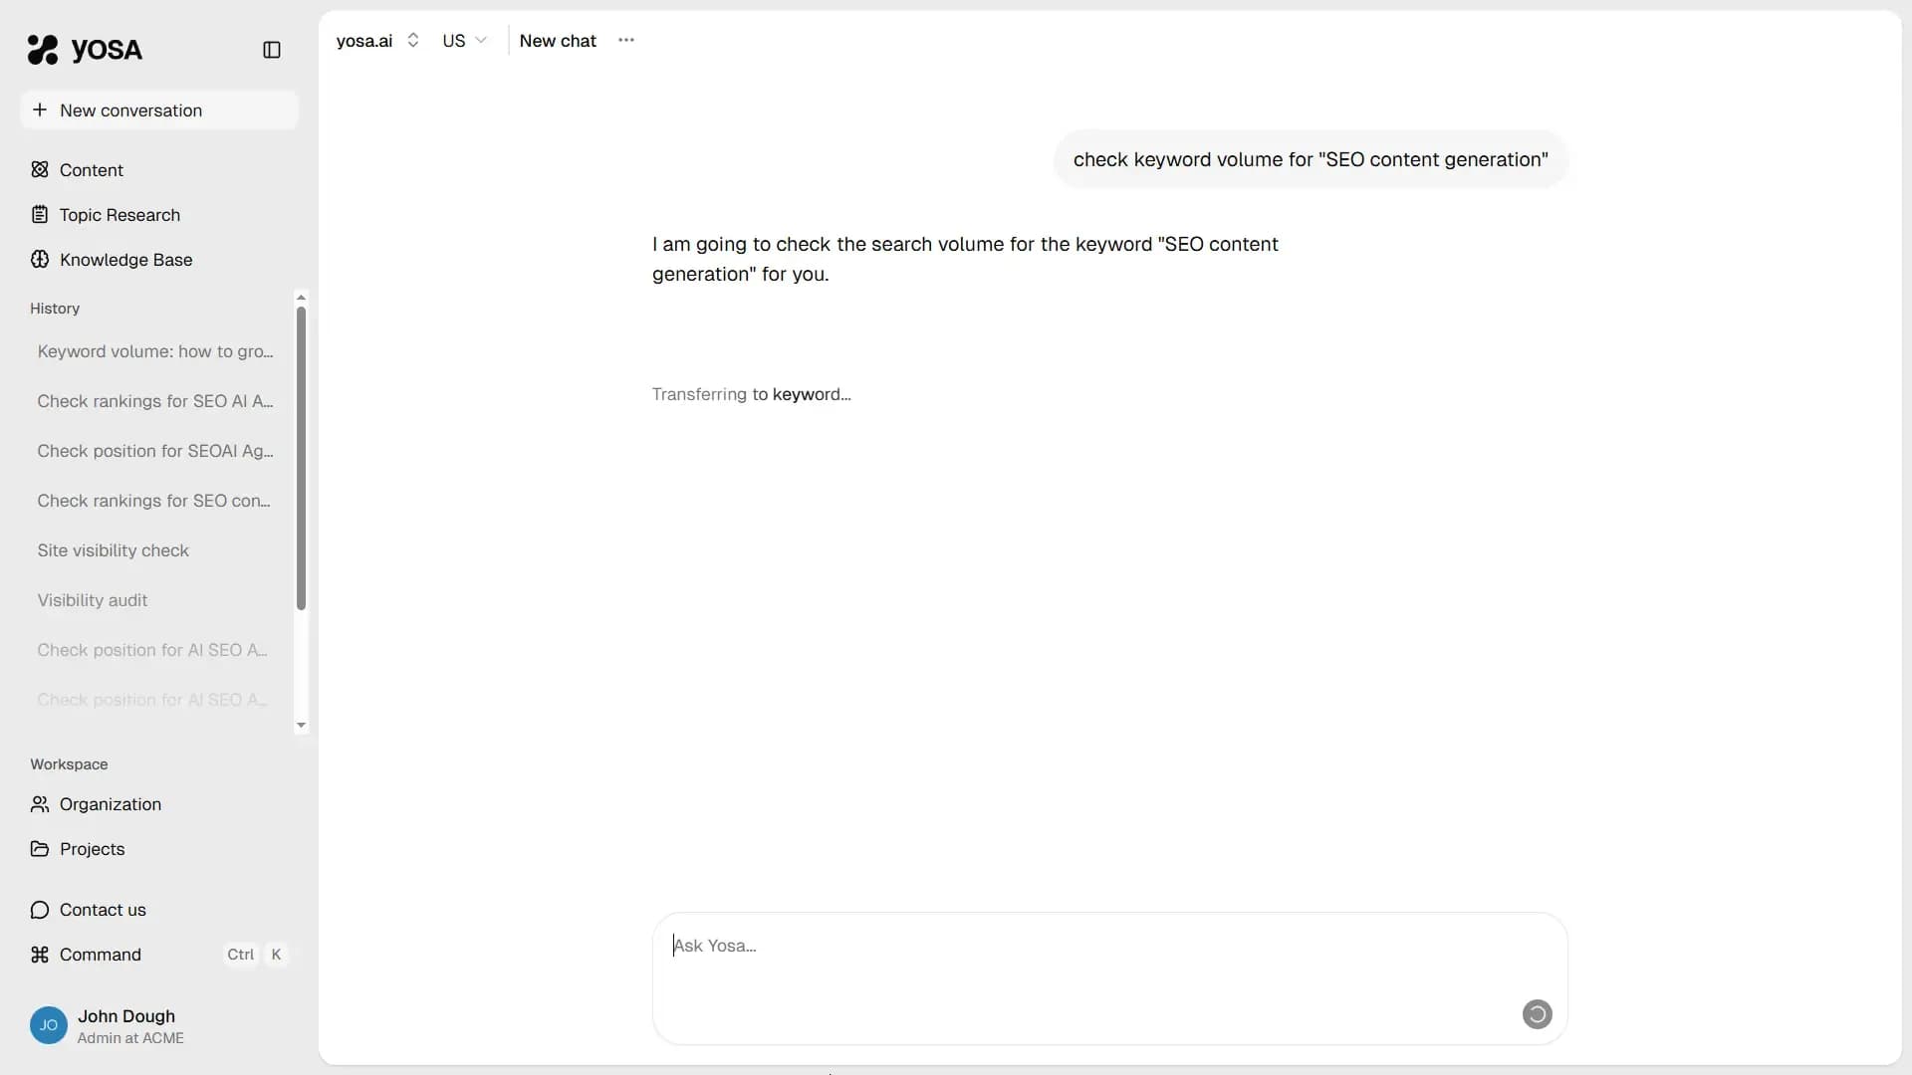Click the yosa.ai up-down chevron icon
The image size is (1912, 1075).
tap(412, 40)
